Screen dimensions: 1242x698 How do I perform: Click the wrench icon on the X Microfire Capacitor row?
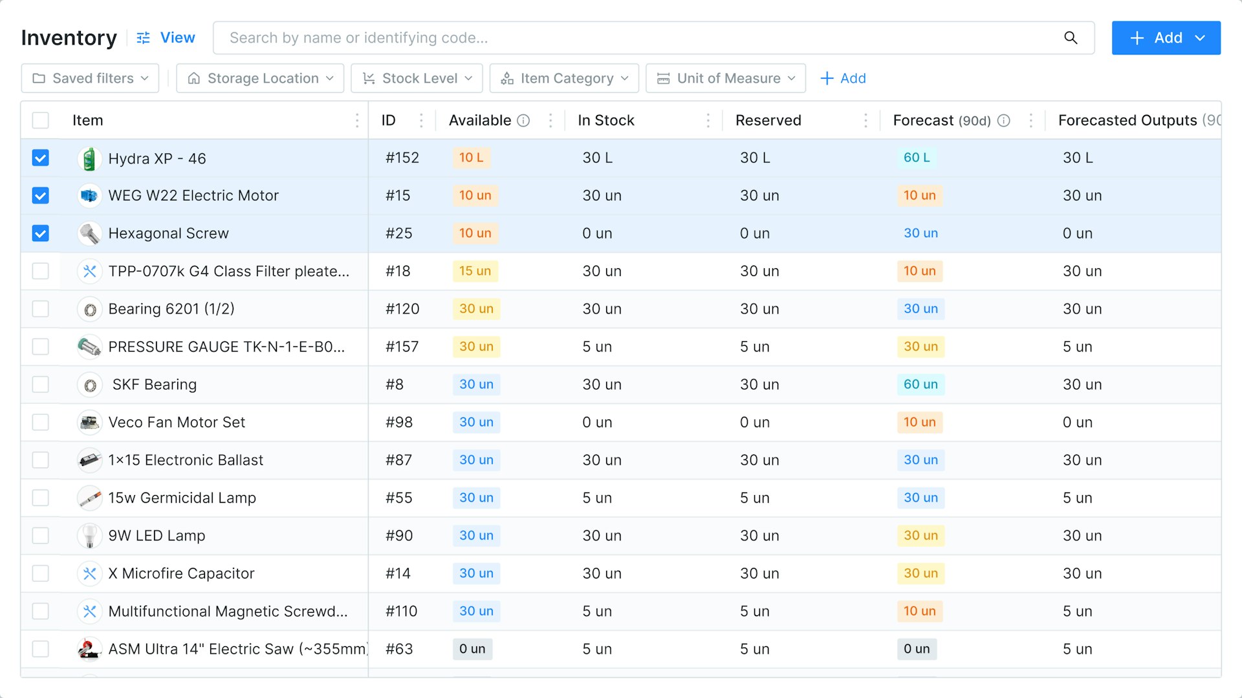(x=89, y=573)
